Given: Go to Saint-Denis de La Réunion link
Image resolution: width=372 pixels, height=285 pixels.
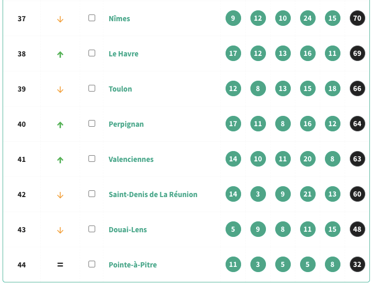Looking at the screenshot, I should (x=153, y=194).
